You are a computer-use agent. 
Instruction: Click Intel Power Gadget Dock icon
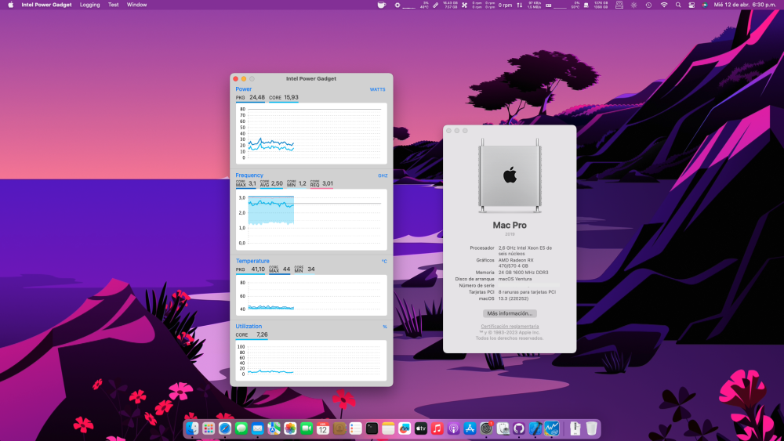(551, 428)
